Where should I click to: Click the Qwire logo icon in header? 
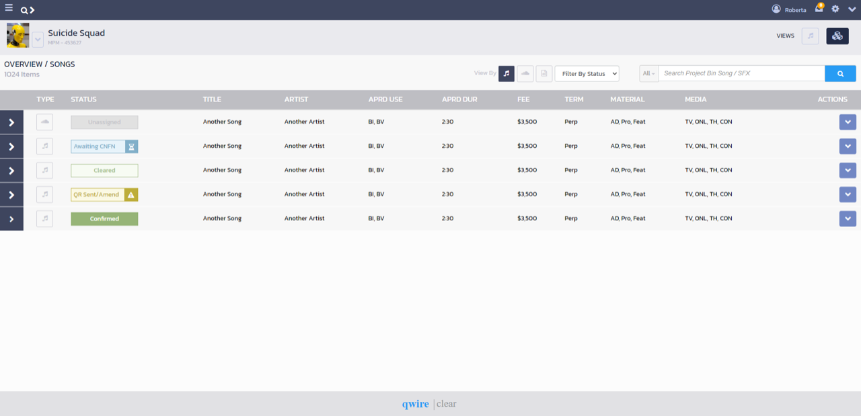point(28,10)
